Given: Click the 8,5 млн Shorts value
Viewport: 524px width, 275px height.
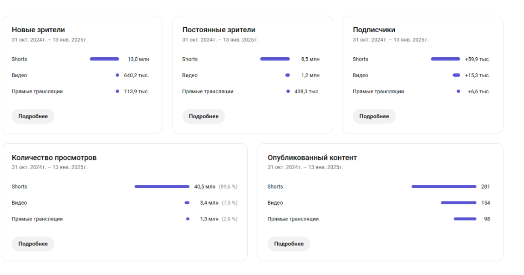Looking at the screenshot, I should (x=310, y=59).
